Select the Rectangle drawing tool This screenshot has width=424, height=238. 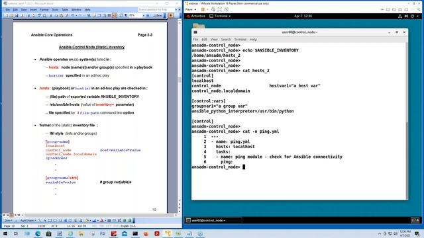tap(50, 220)
